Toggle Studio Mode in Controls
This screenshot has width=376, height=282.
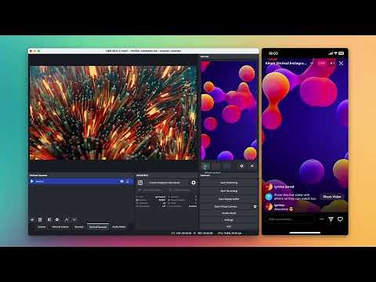pyautogui.click(x=229, y=213)
